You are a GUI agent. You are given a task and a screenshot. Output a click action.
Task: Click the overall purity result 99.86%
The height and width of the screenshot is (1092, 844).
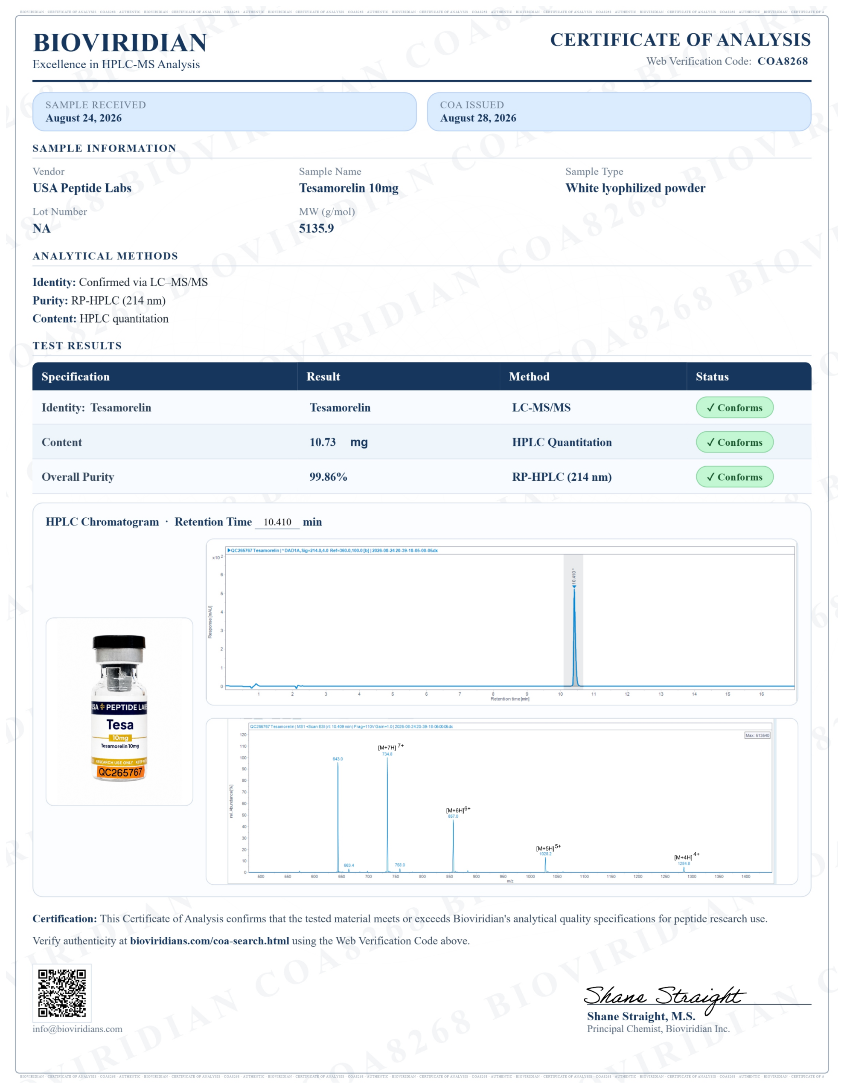(x=328, y=476)
